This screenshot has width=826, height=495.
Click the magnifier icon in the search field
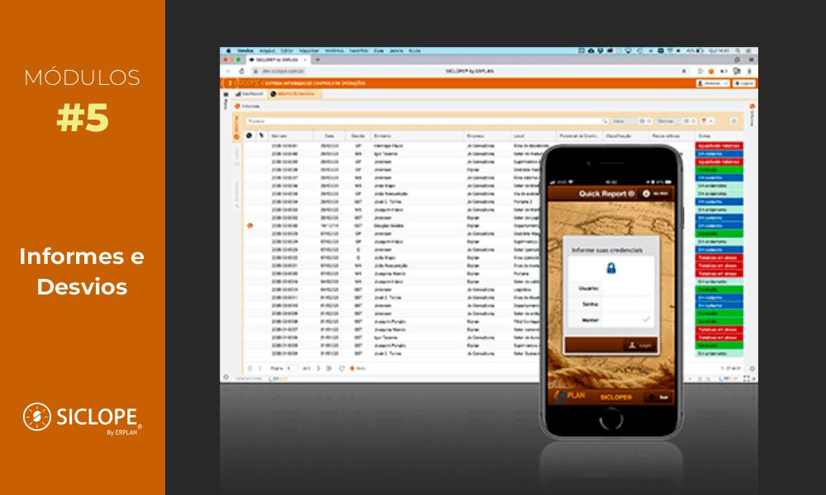click(x=605, y=121)
